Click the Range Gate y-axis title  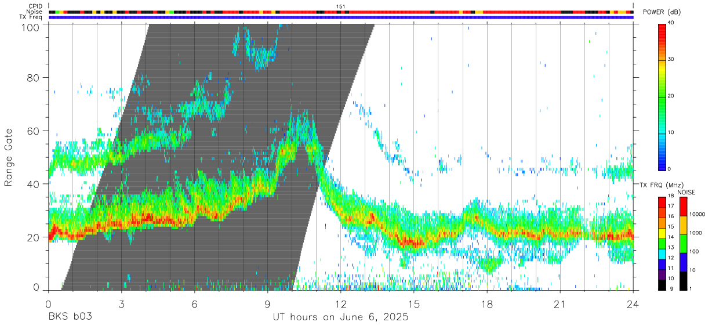(x=9, y=157)
